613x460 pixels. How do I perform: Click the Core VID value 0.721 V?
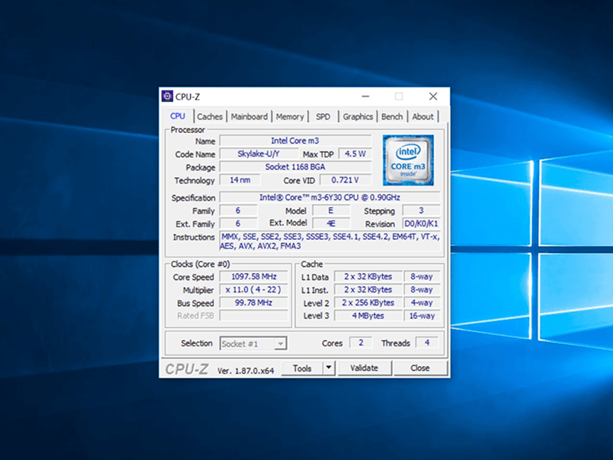(345, 180)
